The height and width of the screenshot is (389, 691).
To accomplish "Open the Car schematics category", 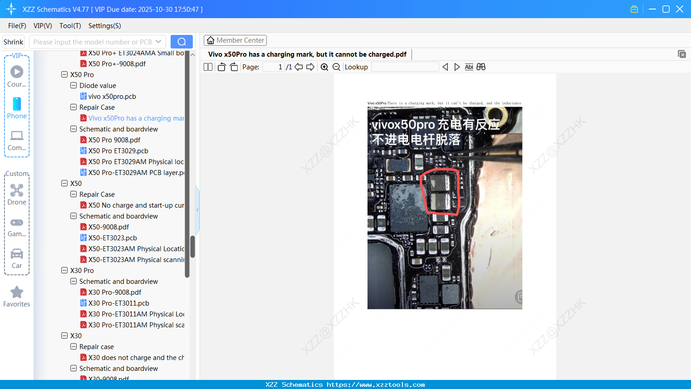I will tap(16, 258).
